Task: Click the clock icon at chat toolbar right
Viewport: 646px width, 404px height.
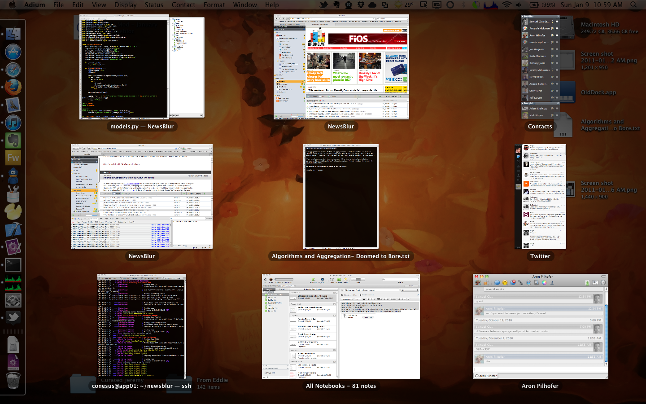Action: 603,282
